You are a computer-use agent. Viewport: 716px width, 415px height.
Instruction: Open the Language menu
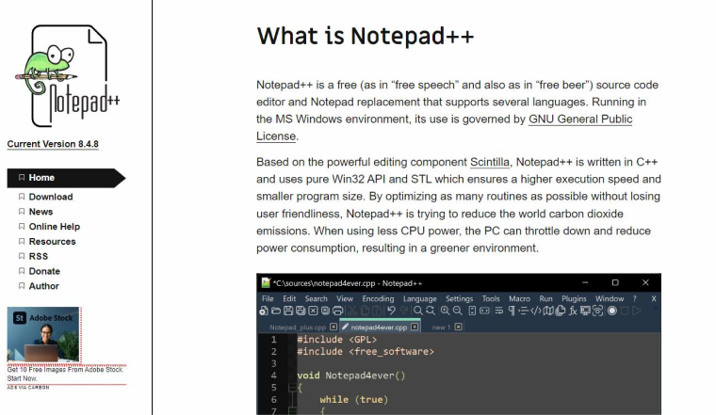click(x=419, y=298)
